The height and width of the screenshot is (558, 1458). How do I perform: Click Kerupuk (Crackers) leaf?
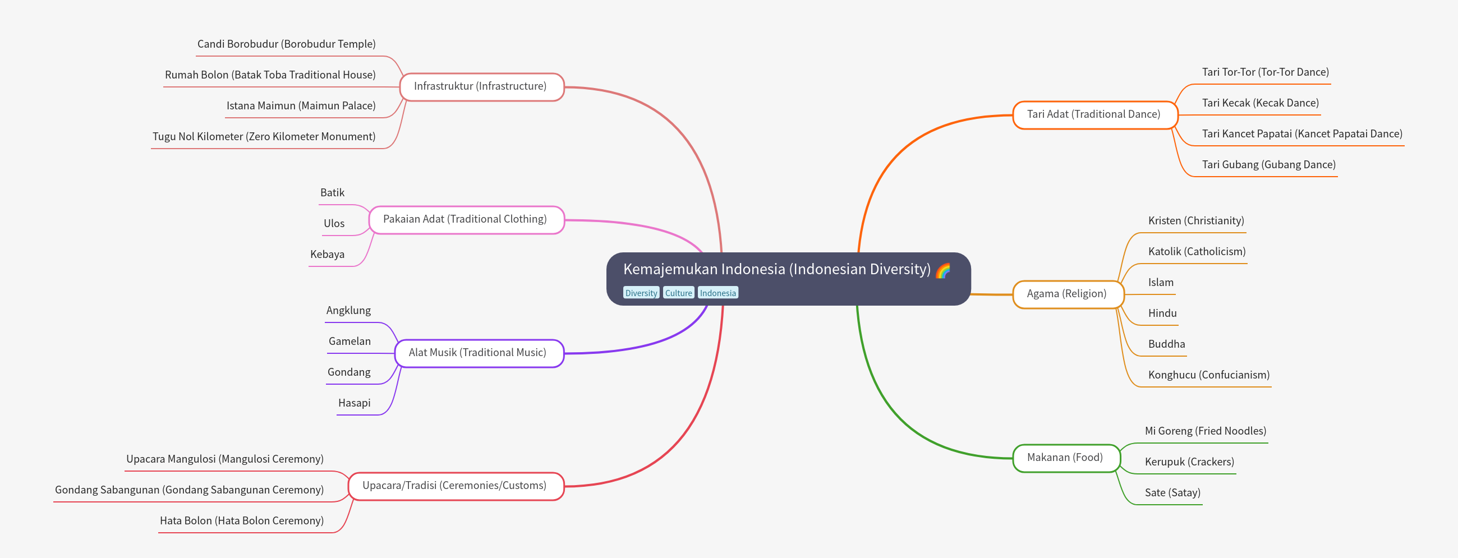[x=1190, y=462]
